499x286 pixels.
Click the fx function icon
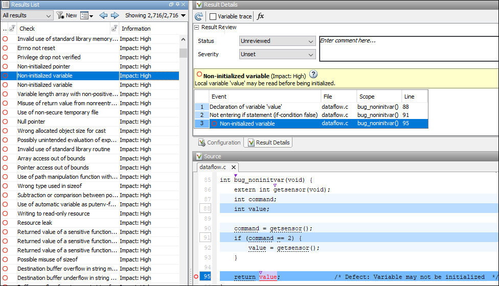point(260,16)
